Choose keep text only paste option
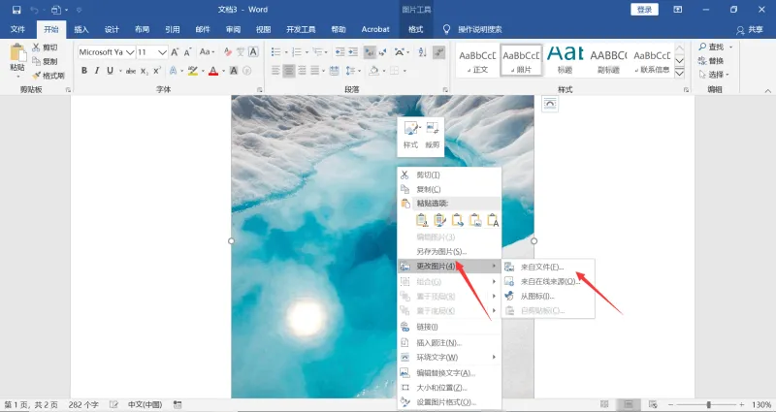Screen dimensions: 776x412 click(493, 220)
